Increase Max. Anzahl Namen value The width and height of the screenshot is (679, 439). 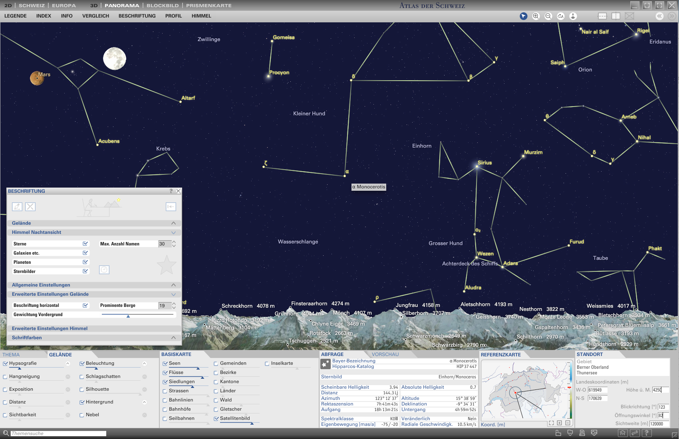click(x=174, y=242)
